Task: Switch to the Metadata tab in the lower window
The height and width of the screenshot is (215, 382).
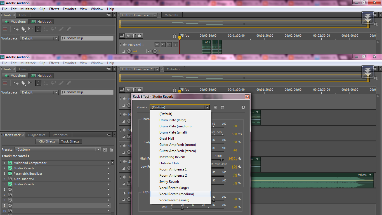Action: [173, 69]
